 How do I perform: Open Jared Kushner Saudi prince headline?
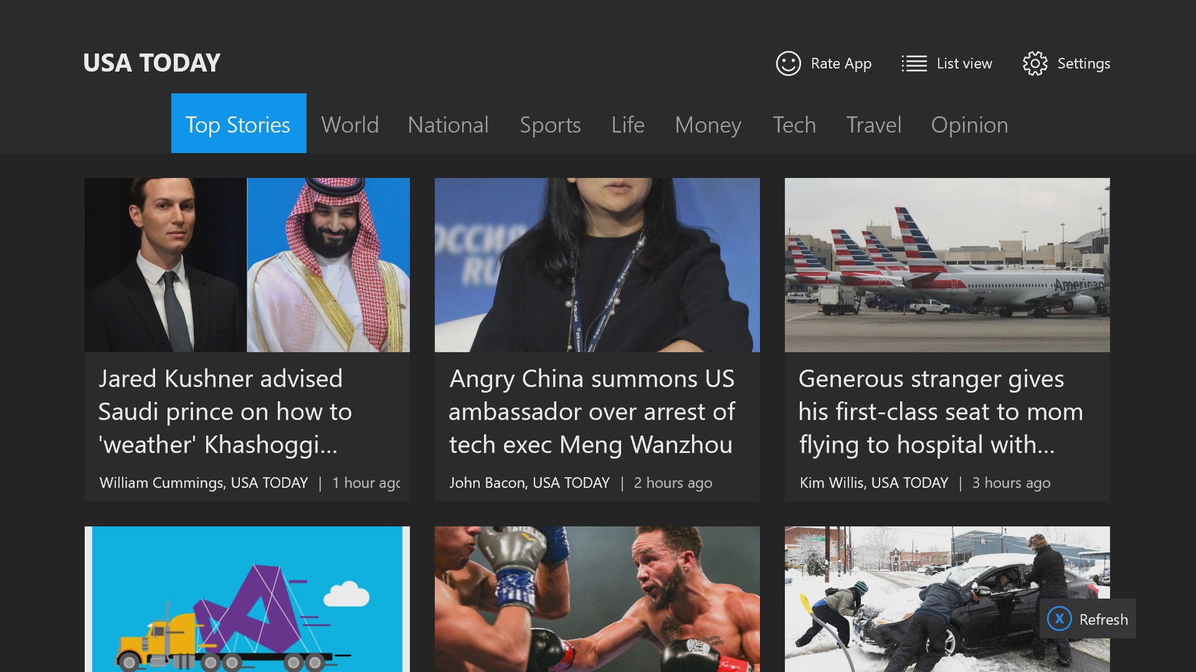(x=224, y=411)
